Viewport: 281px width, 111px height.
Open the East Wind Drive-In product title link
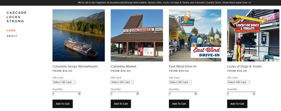[182, 66]
